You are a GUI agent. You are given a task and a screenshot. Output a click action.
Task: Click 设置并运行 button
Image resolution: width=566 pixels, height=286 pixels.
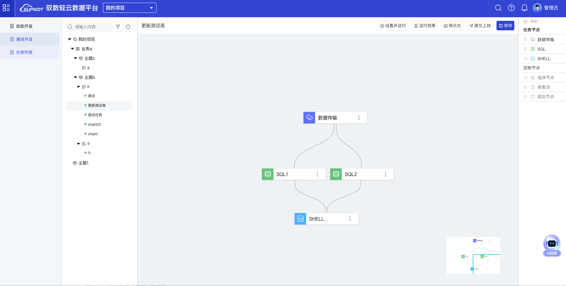coord(393,26)
